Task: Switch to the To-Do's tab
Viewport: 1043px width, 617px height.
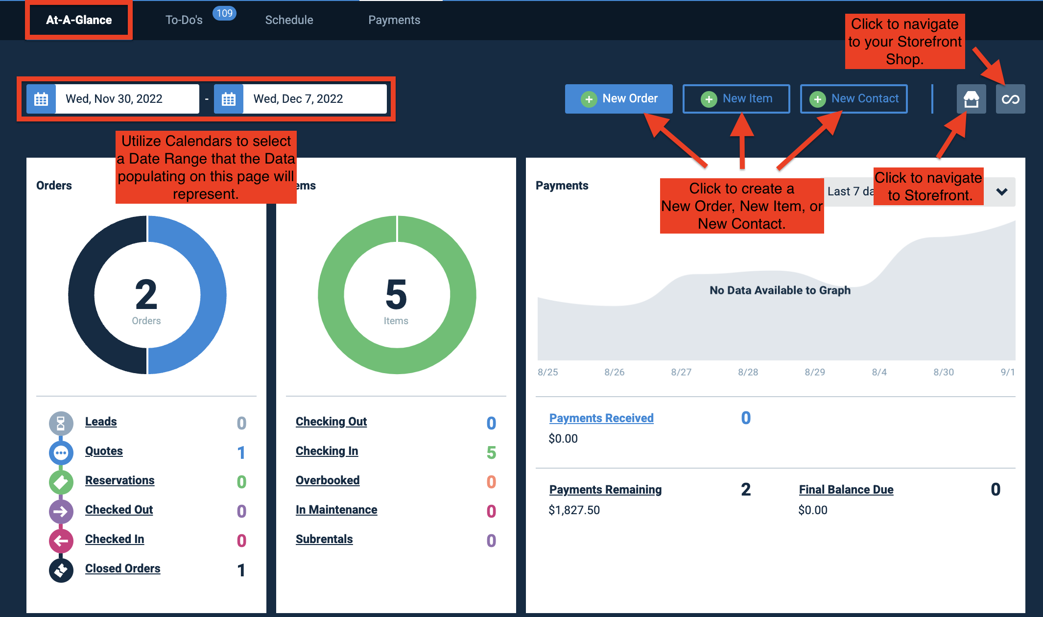Action: coord(184,20)
